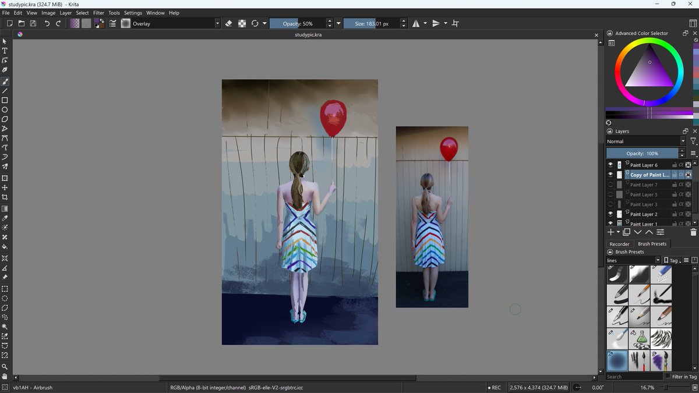Close the studypic.kra document tab
Viewport: 699px width, 393px height.
pyautogui.click(x=596, y=35)
